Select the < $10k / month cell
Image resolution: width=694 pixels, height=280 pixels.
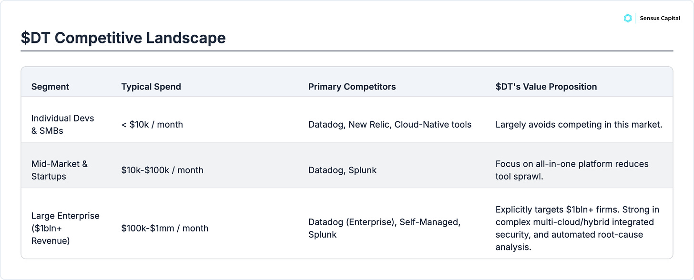152,124
